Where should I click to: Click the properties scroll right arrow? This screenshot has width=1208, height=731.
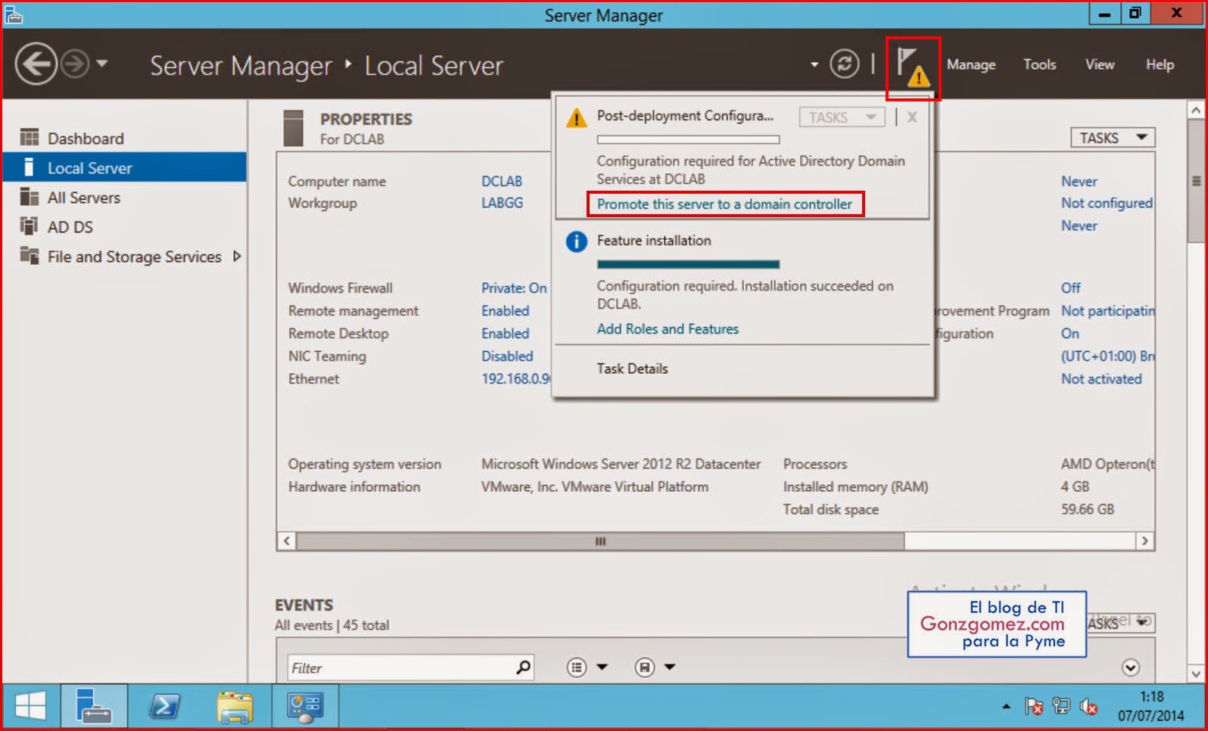1144,541
